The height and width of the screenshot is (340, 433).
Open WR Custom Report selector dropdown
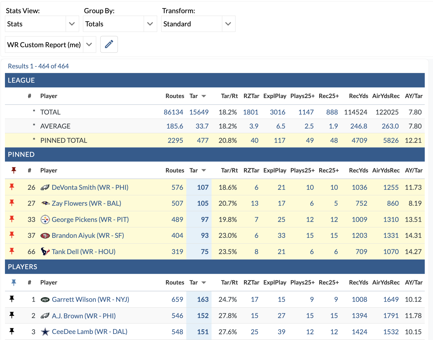point(50,44)
